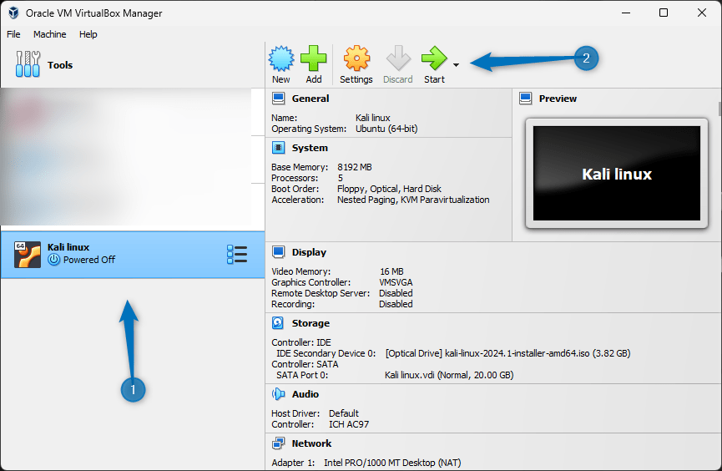Image resolution: width=722 pixels, height=471 pixels.
Task: Click the Network section icon
Action: click(278, 443)
